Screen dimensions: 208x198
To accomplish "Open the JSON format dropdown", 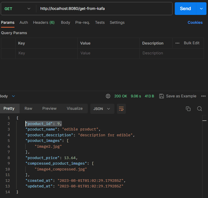I will 102,109.
